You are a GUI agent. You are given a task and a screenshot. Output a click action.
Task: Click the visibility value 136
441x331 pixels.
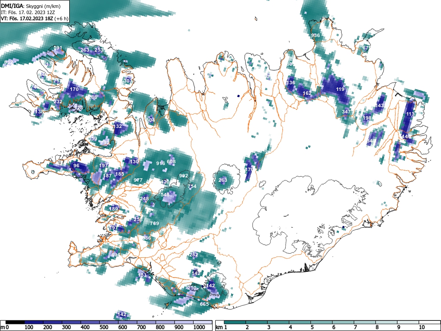[291, 83]
